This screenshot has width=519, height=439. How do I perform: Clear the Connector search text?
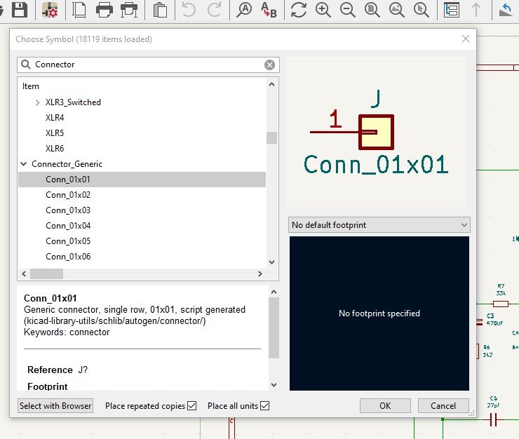pyautogui.click(x=269, y=65)
